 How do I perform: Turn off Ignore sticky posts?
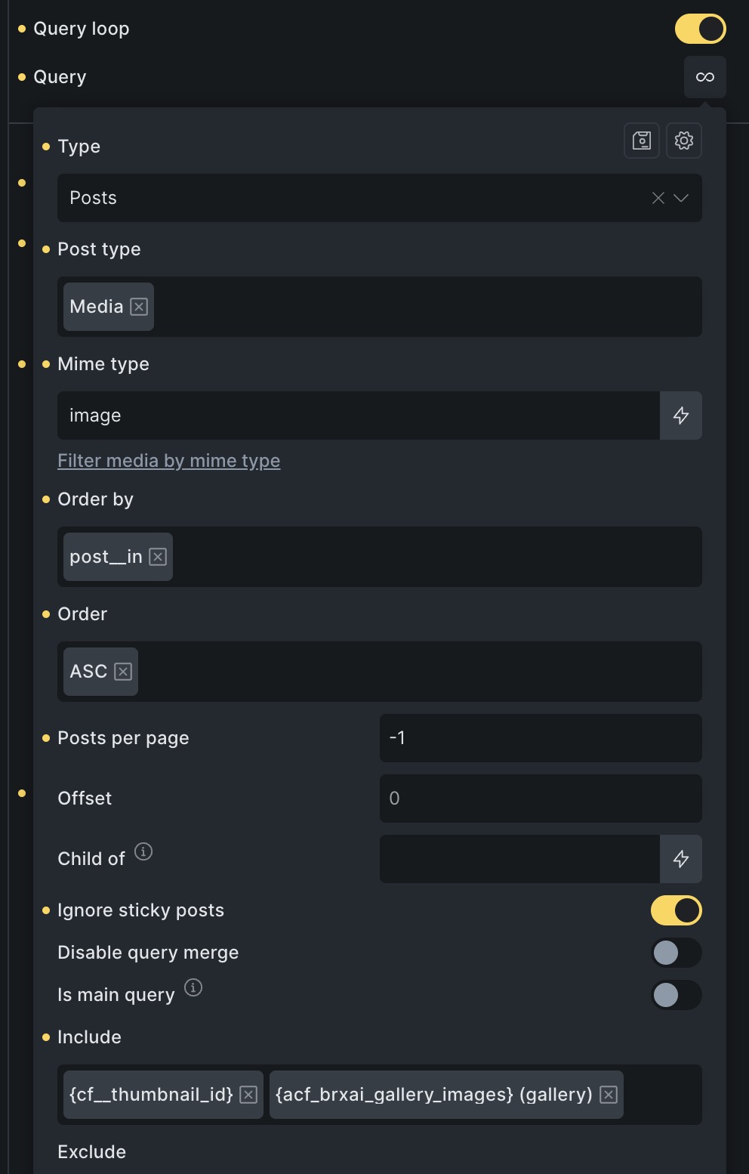coord(677,910)
